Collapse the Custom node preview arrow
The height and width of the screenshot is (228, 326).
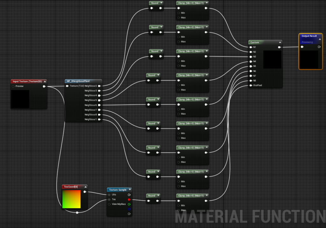(280, 42)
